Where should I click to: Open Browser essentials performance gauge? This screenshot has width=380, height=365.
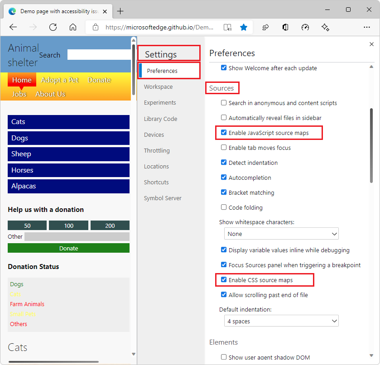(x=305, y=27)
